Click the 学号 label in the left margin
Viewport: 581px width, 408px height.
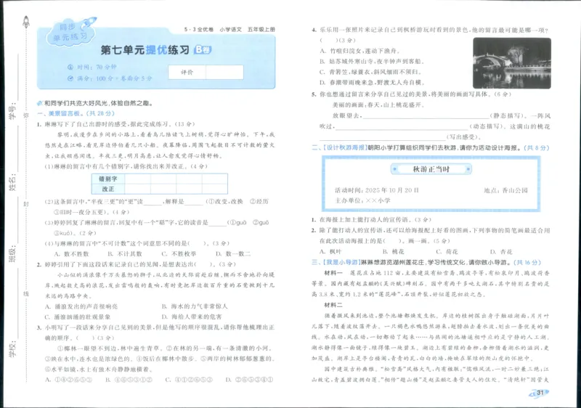pos(12,112)
